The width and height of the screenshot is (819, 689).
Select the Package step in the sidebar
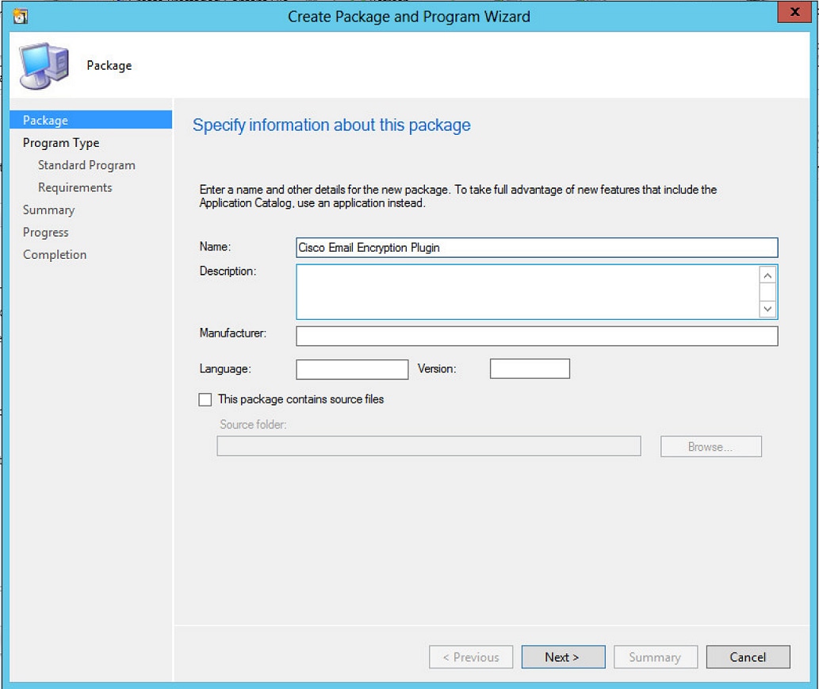[x=44, y=120]
